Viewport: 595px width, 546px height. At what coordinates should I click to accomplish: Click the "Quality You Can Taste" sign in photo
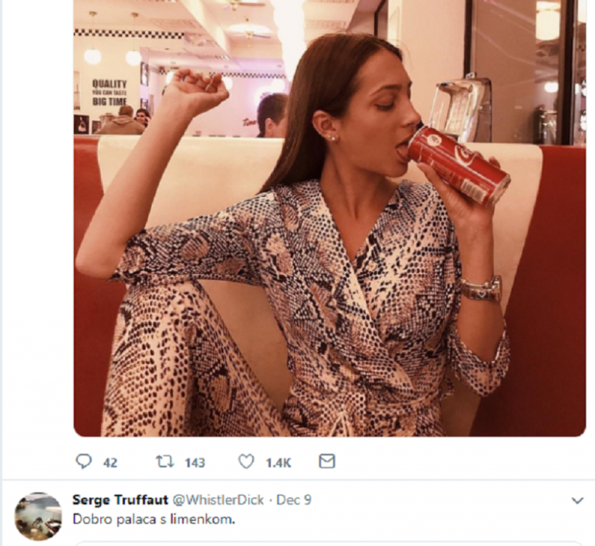point(109,92)
